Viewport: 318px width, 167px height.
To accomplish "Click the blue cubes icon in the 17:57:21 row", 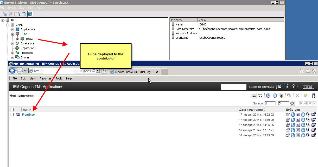I will tap(303, 130).
